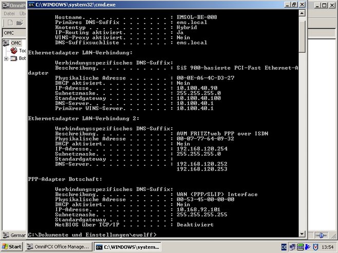Click the OMC field below the toolbar
Viewport: 338px width, 253px height.
click(14, 33)
